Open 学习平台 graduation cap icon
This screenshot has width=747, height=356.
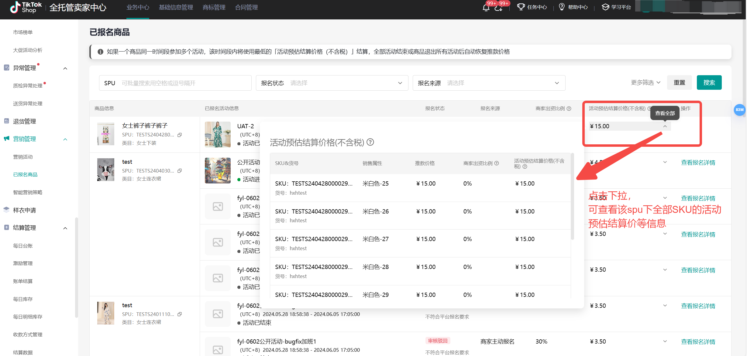coord(605,7)
